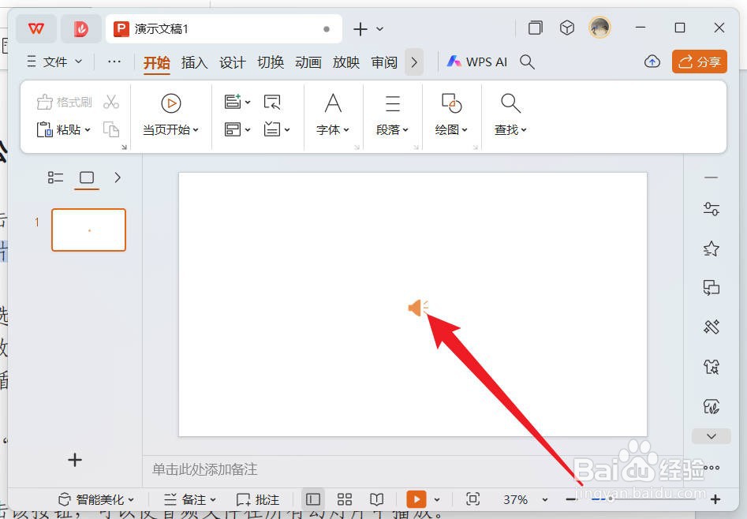Click the reading view book icon
The height and width of the screenshot is (519, 747).
pos(376,498)
